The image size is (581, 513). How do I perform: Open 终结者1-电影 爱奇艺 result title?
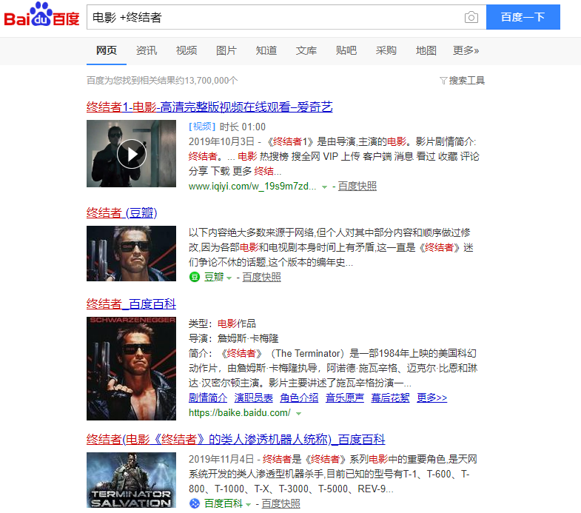point(209,107)
